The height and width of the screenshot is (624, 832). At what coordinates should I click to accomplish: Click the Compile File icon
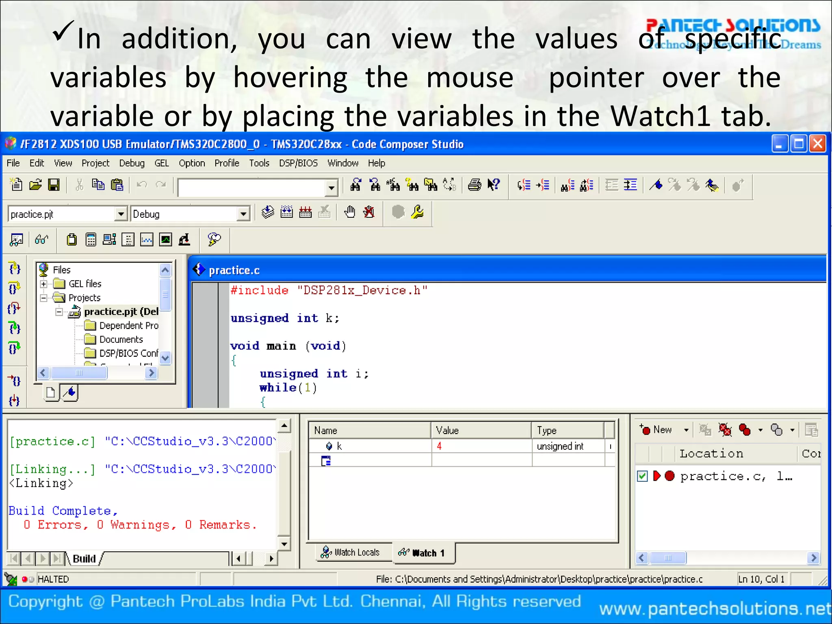click(268, 212)
